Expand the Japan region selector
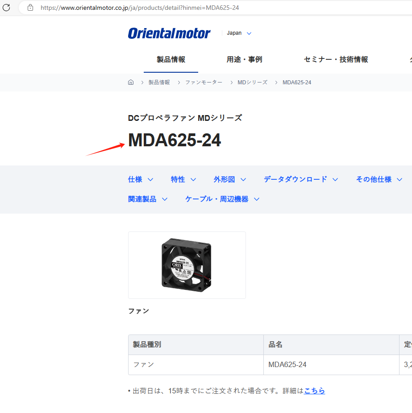Viewport: 412px width, 413px height. (239, 33)
